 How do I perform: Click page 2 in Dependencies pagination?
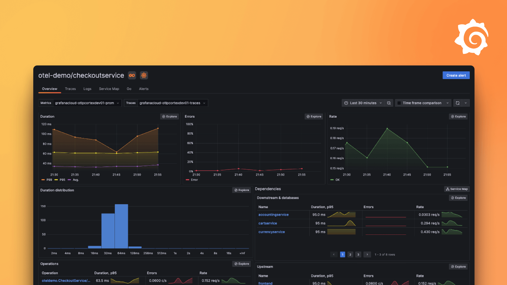pos(350,254)
